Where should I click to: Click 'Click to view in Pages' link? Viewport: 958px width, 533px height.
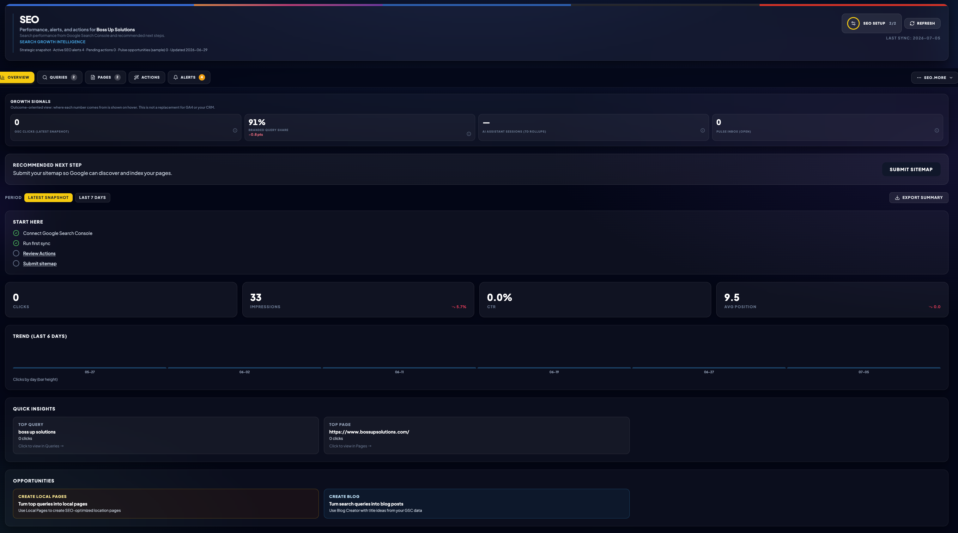tap(350, 446)
